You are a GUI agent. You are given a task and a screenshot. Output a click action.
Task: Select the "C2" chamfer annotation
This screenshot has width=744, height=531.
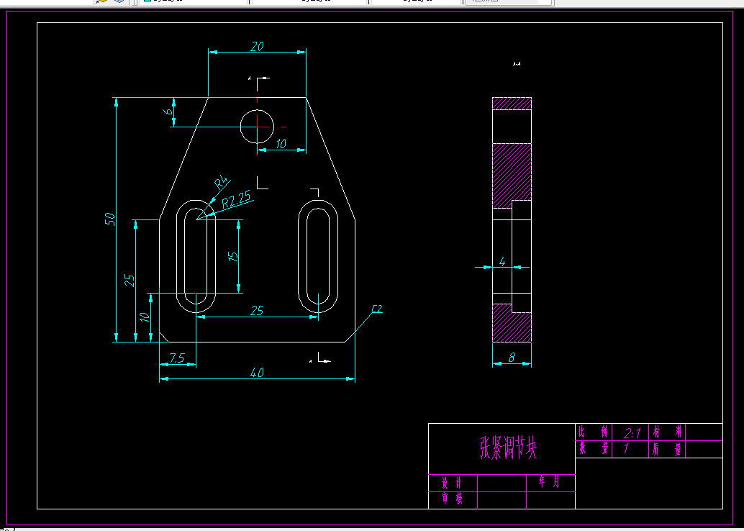(377, 309)
